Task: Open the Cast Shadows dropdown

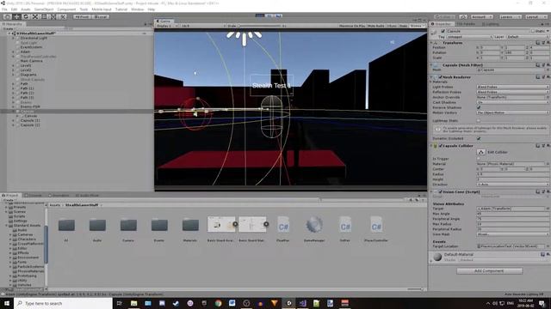Action: (x=513, y=102)
